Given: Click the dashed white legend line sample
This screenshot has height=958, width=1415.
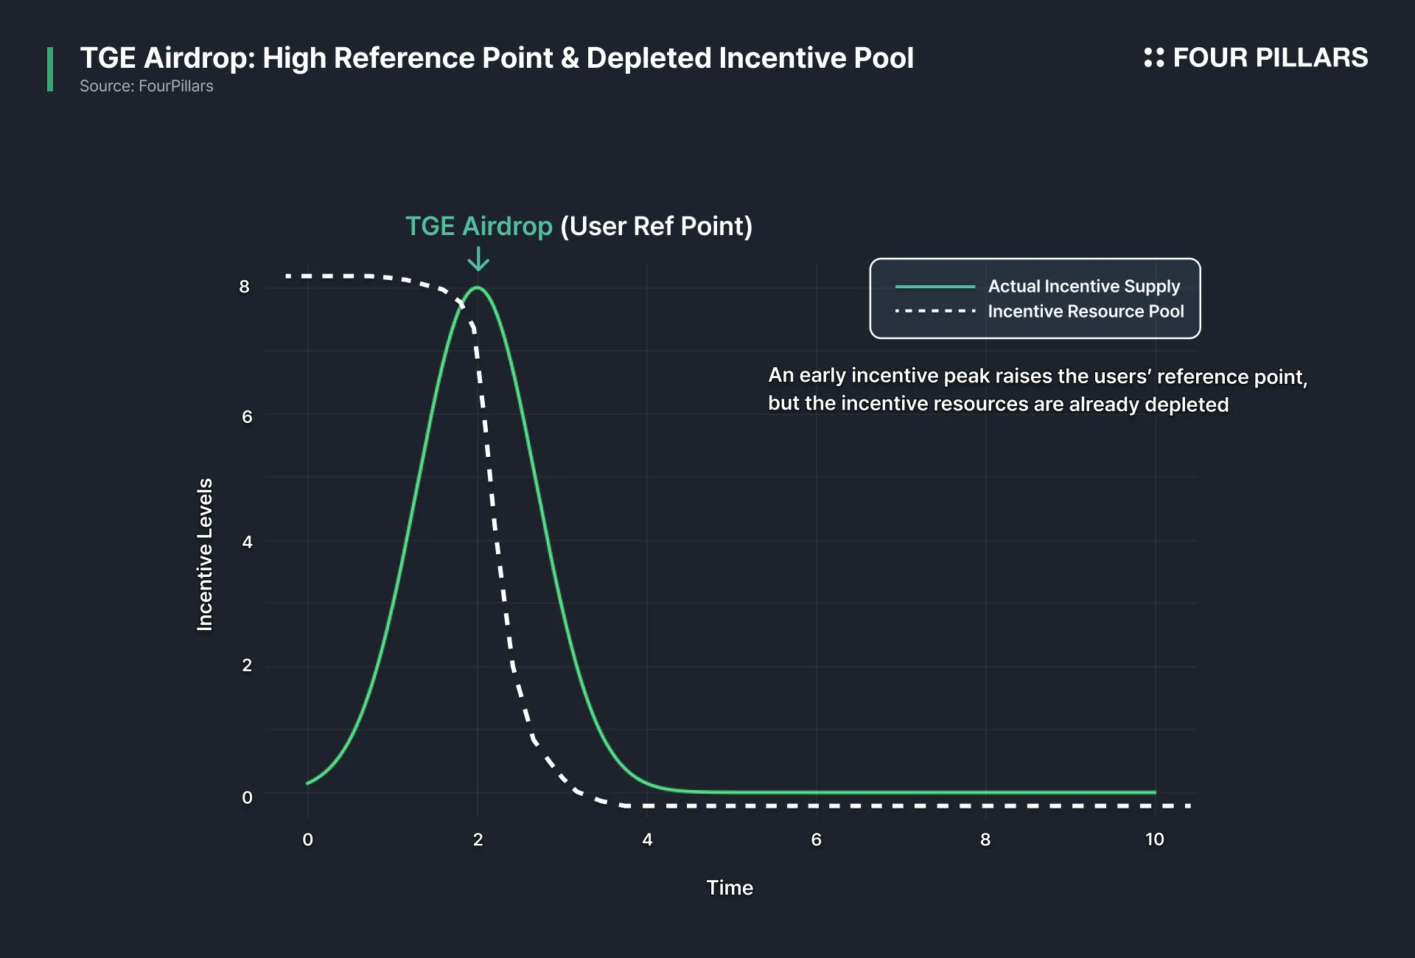Looking at the screenshot, I should pos(935,311).
